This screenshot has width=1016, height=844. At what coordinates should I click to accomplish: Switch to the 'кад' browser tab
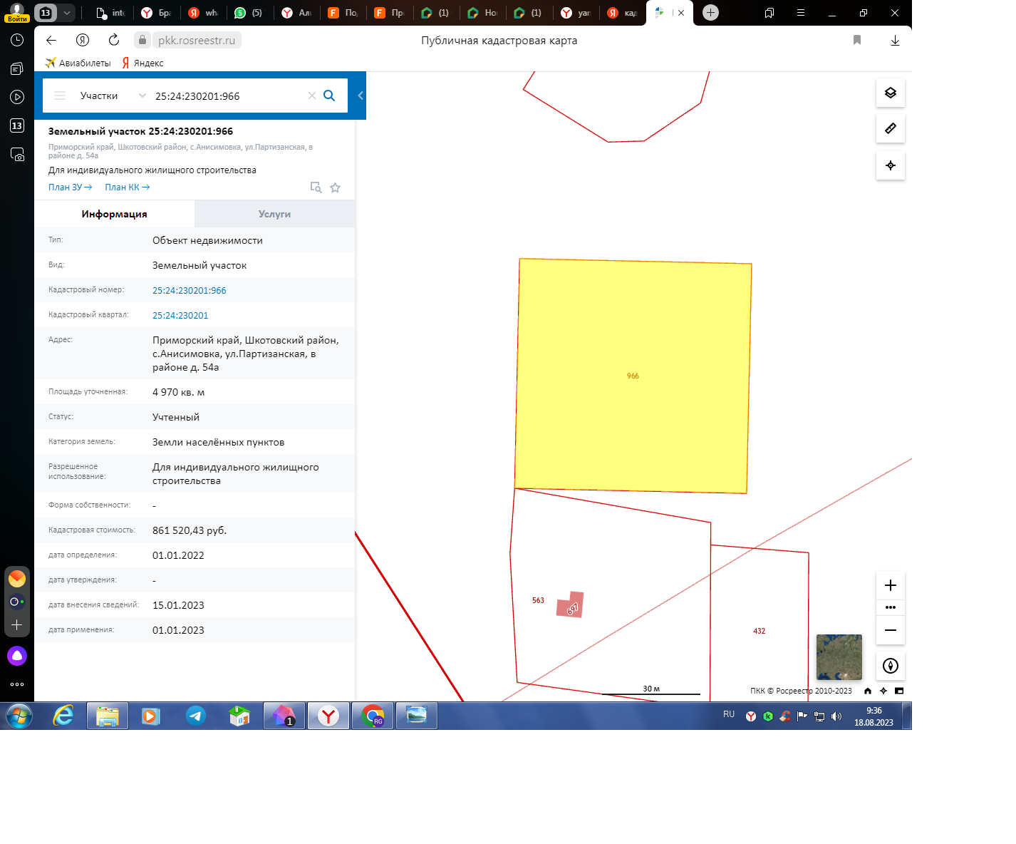point(623,13)
